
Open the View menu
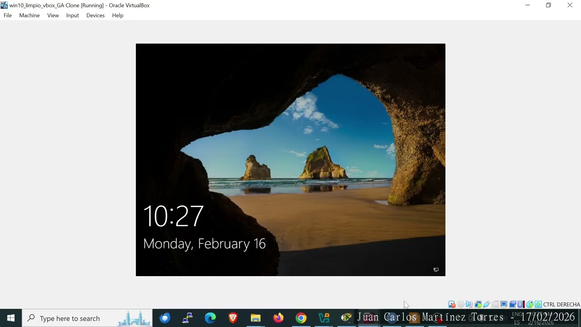click(53, 15)
